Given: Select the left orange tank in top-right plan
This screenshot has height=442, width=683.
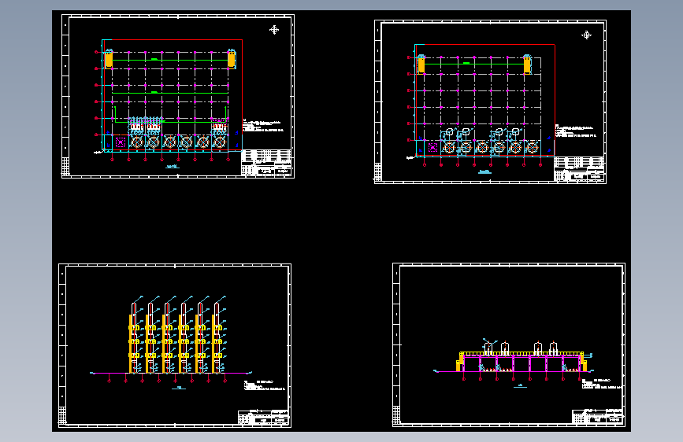Looking at the screenshot, I should [x=421, y=64].
